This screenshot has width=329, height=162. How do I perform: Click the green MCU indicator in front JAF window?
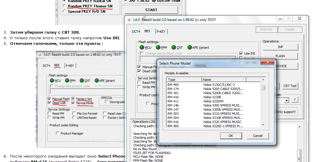142,48
